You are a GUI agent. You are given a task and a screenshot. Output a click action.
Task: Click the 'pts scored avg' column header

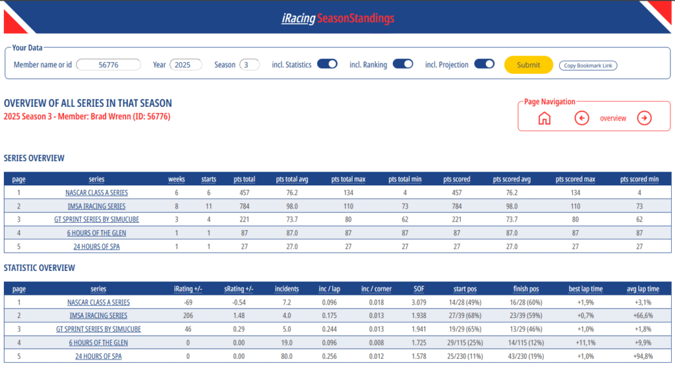pos(512,179)
